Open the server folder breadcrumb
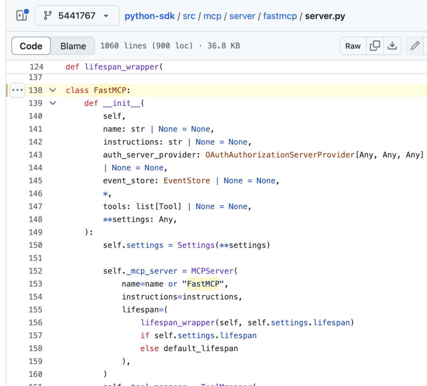Viewport: 427px width, 386px height. tap(242, 16)
